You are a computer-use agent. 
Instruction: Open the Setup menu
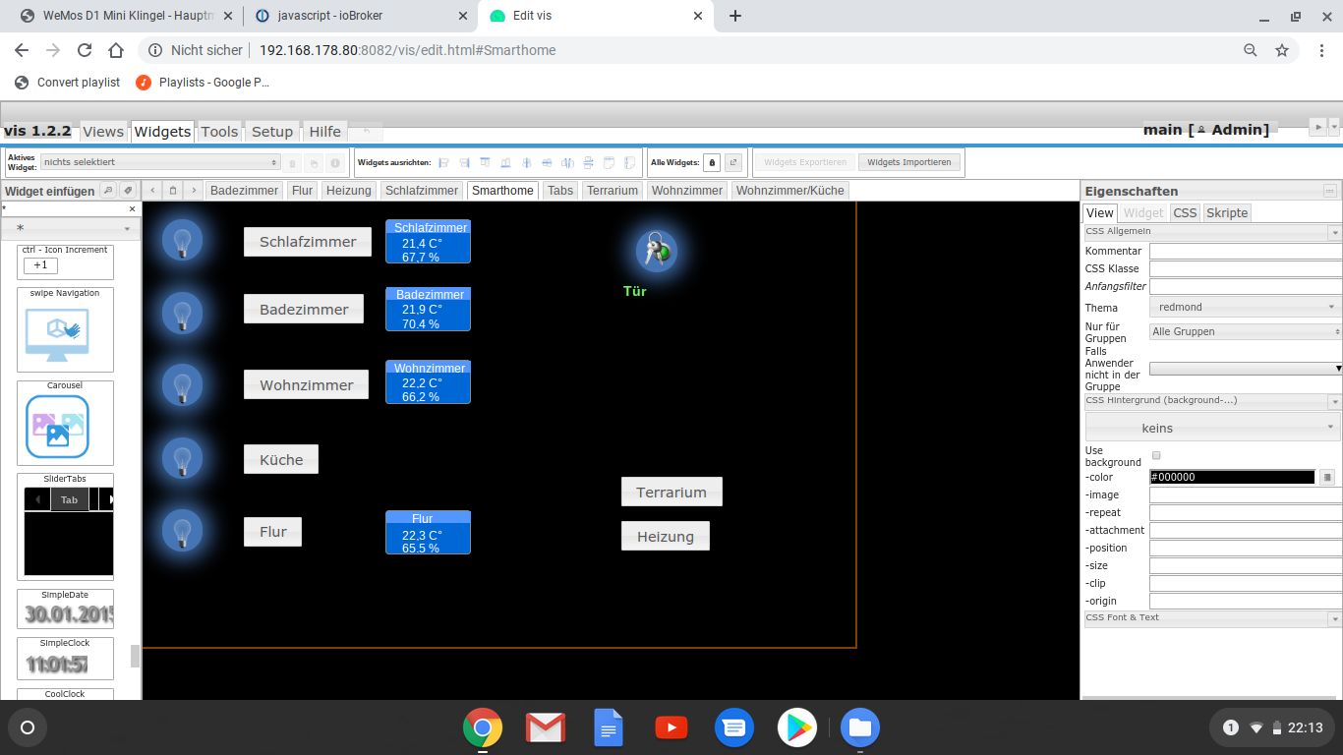pos(272,131)
